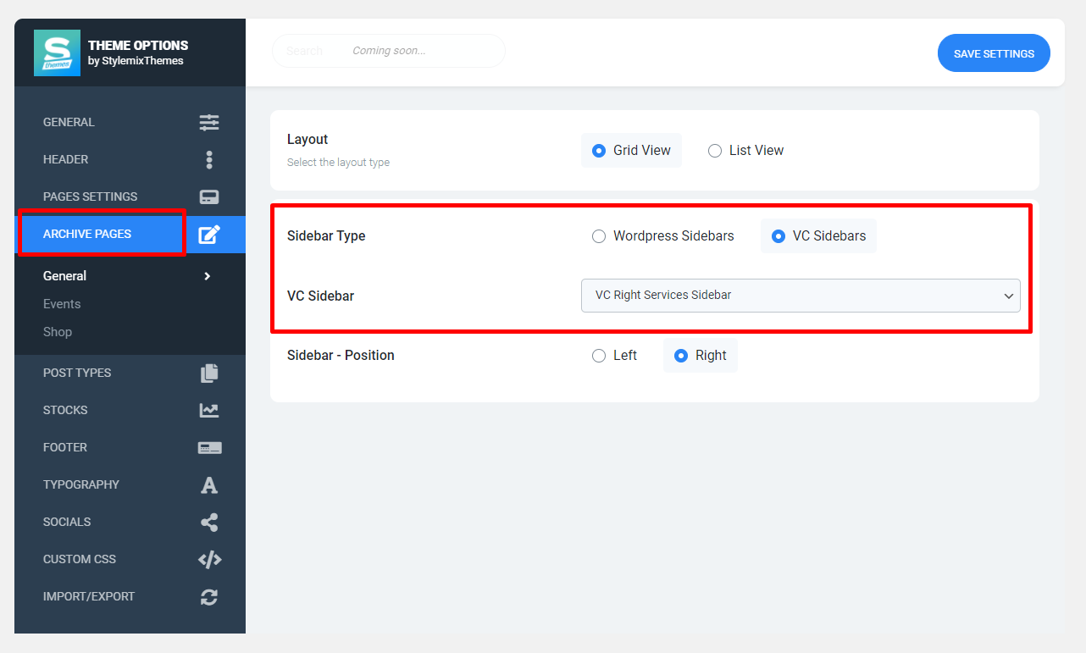Open the Shop archive submenu item

(x=58, y=332)
